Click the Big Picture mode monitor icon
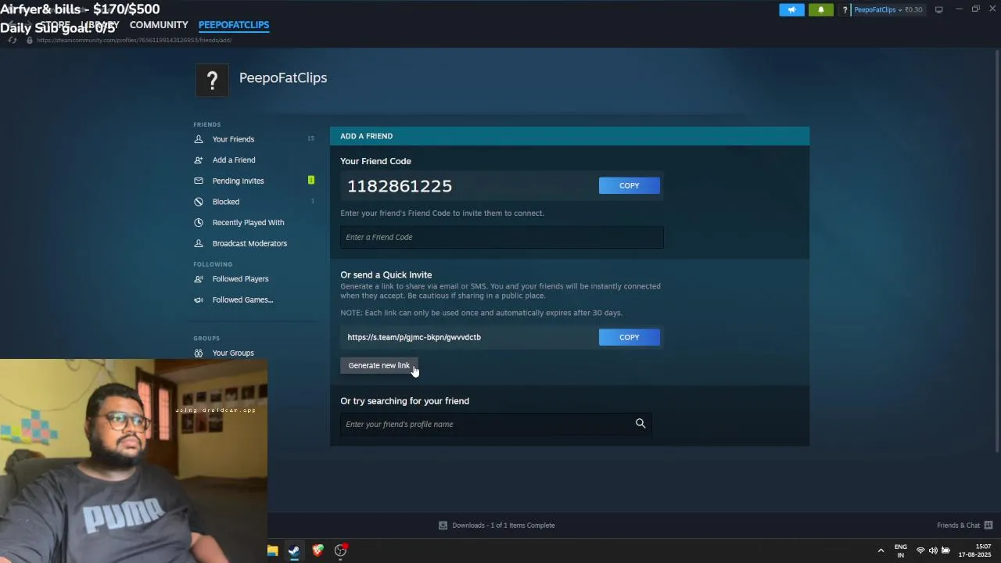The height and width of the screenshot is (563, 1001). click(x=938, y=9)
